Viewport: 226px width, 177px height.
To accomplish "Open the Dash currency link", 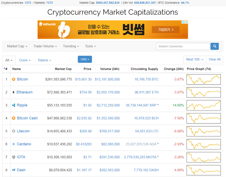I will coord(21,170).
